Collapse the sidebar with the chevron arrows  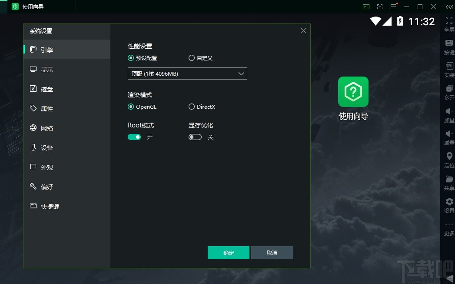pyautogui.click(x=448, y=7)
